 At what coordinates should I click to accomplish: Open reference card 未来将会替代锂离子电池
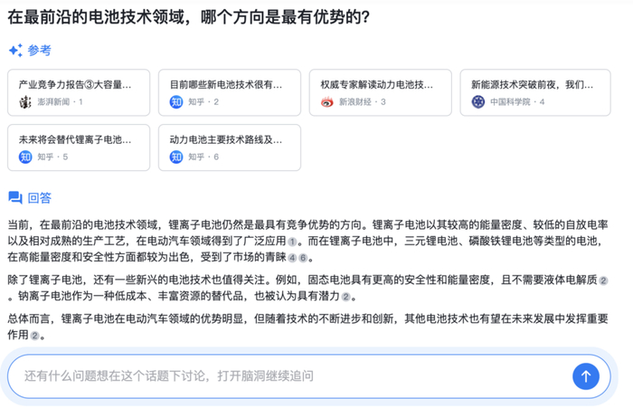point(78,147)
